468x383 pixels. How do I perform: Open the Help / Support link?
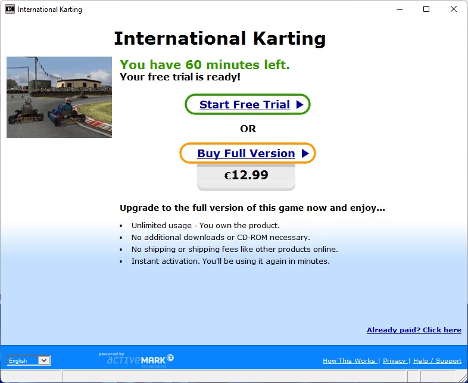[x=437, y=360]
